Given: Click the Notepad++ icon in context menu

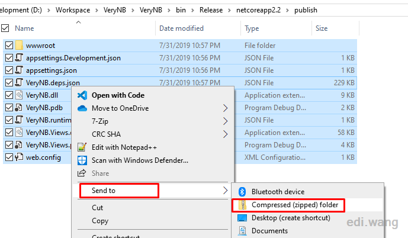Looking at the screenshot, I should tap(82, 147).
